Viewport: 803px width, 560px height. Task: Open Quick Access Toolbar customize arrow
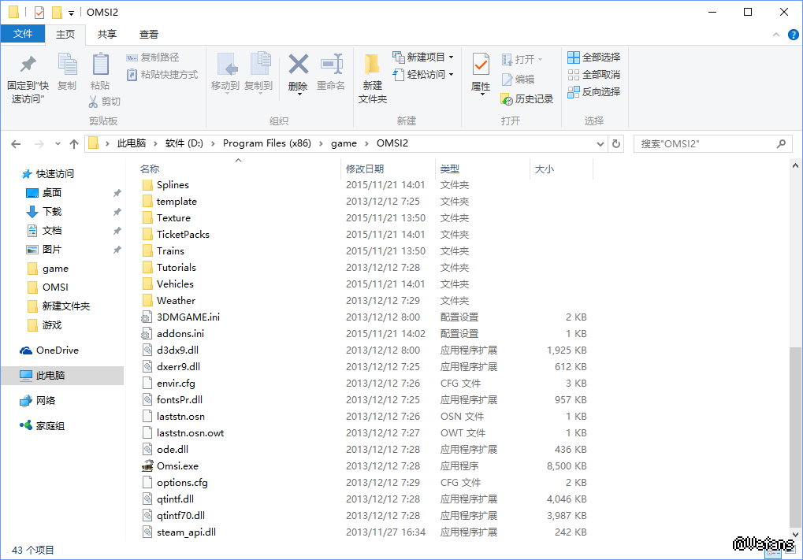(71, 13)
